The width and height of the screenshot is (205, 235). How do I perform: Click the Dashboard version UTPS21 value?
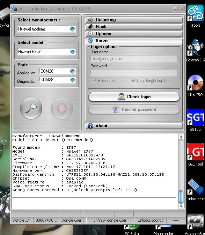click(115, 175)
